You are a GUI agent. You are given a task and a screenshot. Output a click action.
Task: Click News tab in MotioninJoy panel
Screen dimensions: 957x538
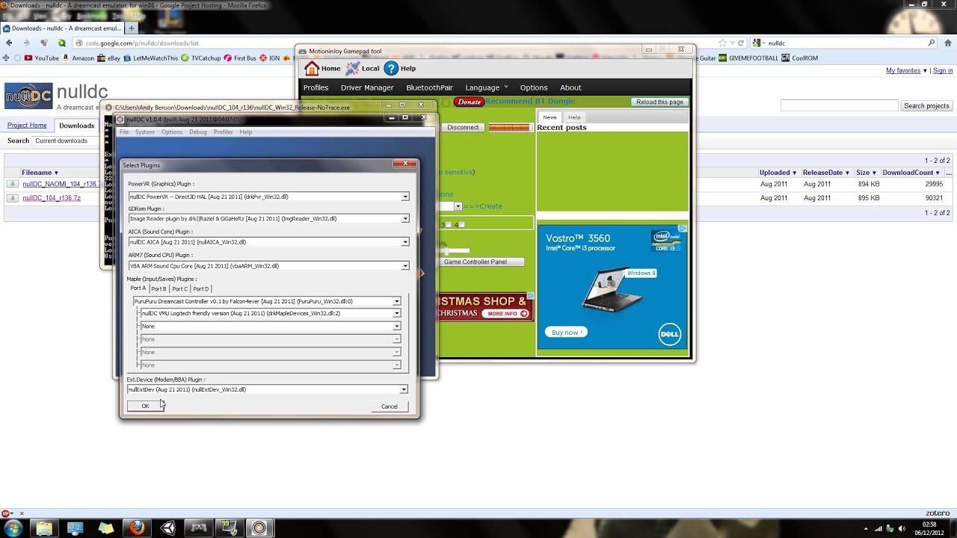550,117
